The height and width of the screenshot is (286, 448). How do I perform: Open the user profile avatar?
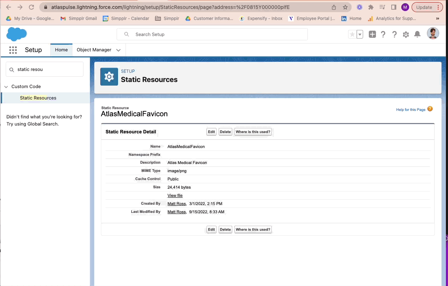click(433, 34)
